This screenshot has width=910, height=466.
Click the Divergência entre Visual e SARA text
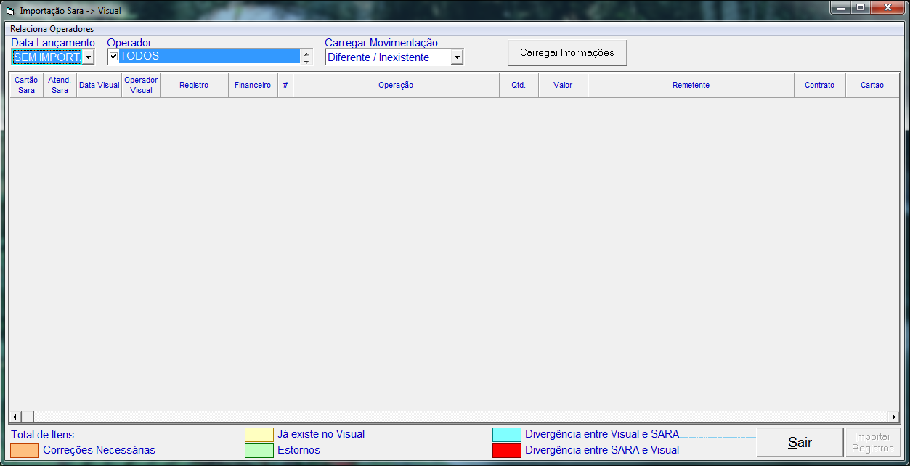point(602,434)
